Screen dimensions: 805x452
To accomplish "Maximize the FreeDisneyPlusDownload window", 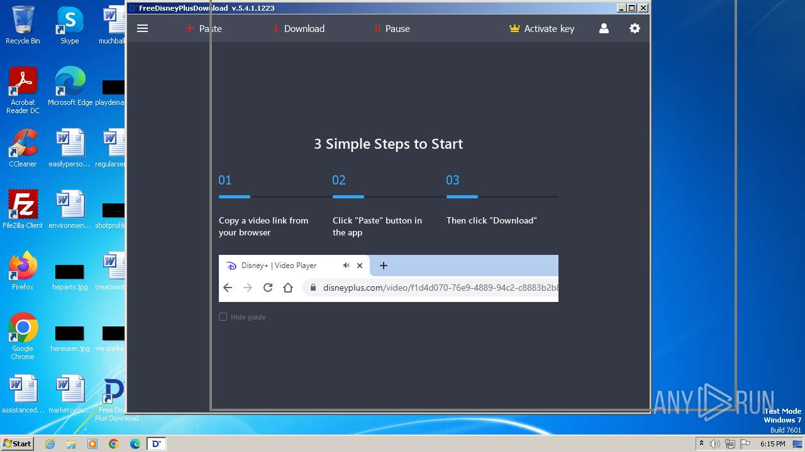I will coord(632,8).
